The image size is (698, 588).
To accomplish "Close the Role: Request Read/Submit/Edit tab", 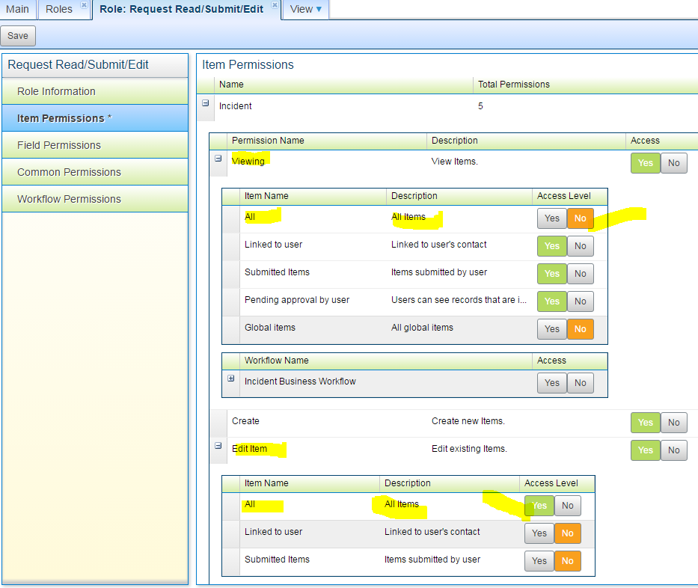I will click(275, 5).
